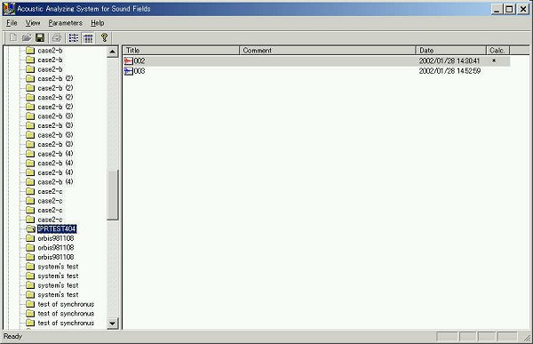Switch to list view icon

pos(74,37)
